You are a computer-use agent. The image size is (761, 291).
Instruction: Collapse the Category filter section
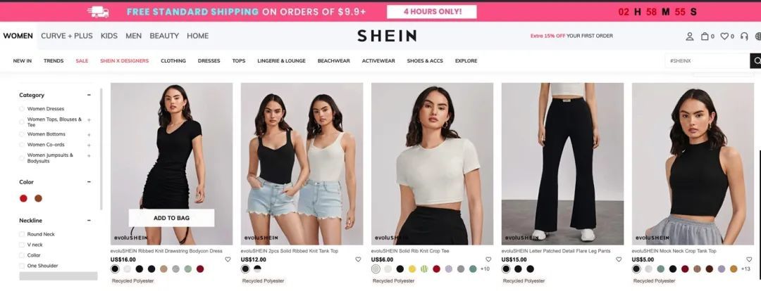click(x=89, y=96)
